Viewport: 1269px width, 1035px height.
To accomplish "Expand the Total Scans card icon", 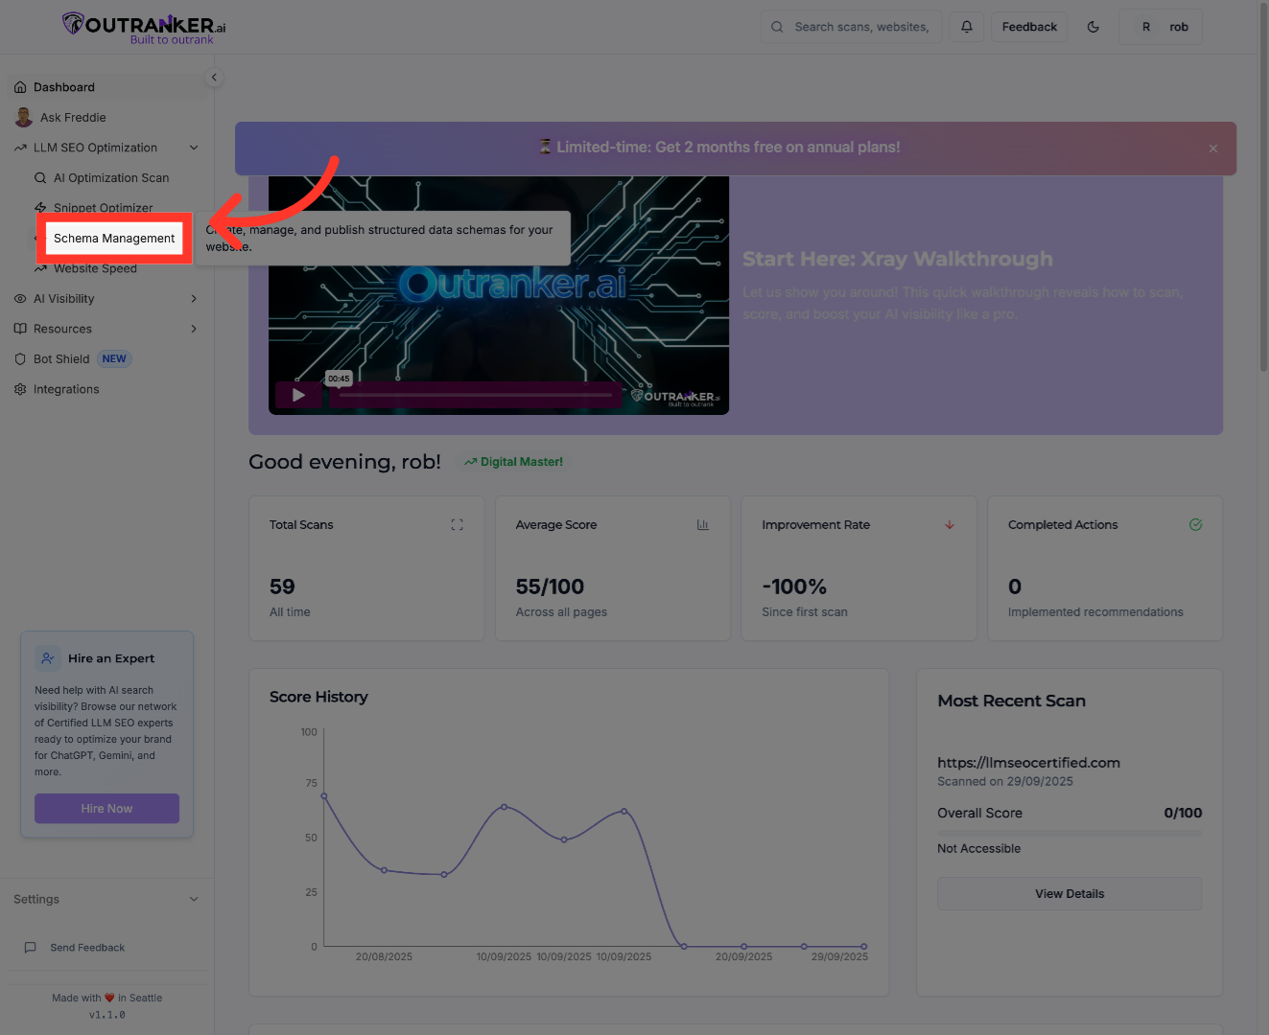I will pos(457,525).
